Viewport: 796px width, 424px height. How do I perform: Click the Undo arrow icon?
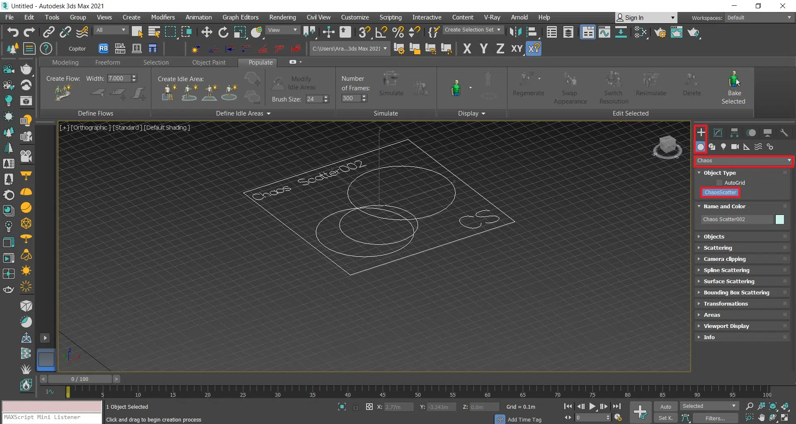click(x=12, y=32)
